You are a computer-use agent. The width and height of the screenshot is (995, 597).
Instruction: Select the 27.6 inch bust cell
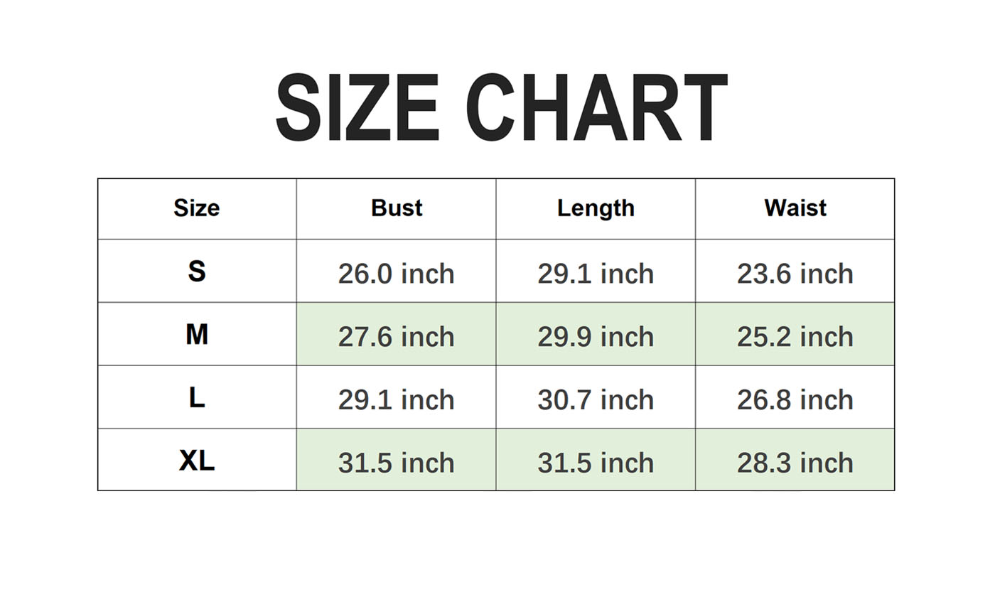pos(397,336)
